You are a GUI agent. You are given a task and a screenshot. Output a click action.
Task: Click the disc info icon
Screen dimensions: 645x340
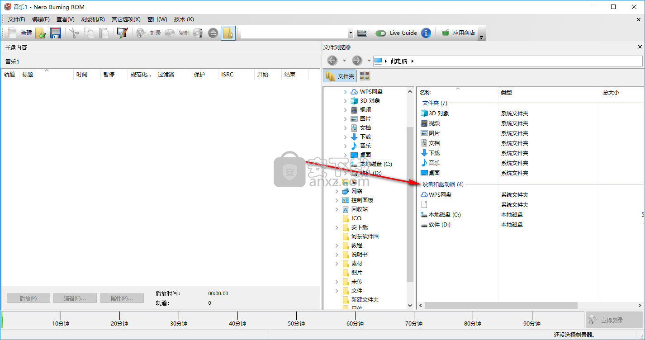pyautogui.click(x=198, y=33)
